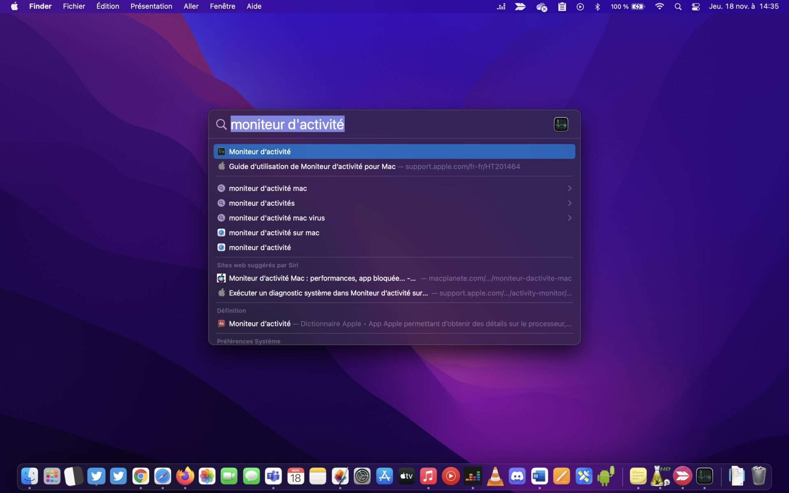Click the Activity Monitor preview icon in Spotlight bar
Viewport: 789px width, 493px height.
point(561,124)
